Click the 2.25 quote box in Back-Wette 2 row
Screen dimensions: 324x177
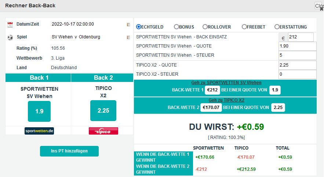tap(278, 108)
